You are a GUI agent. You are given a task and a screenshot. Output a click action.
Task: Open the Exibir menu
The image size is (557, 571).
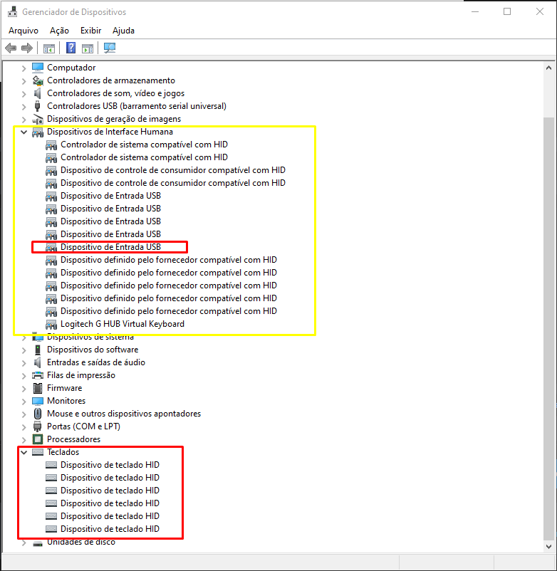tap(90, 31)
